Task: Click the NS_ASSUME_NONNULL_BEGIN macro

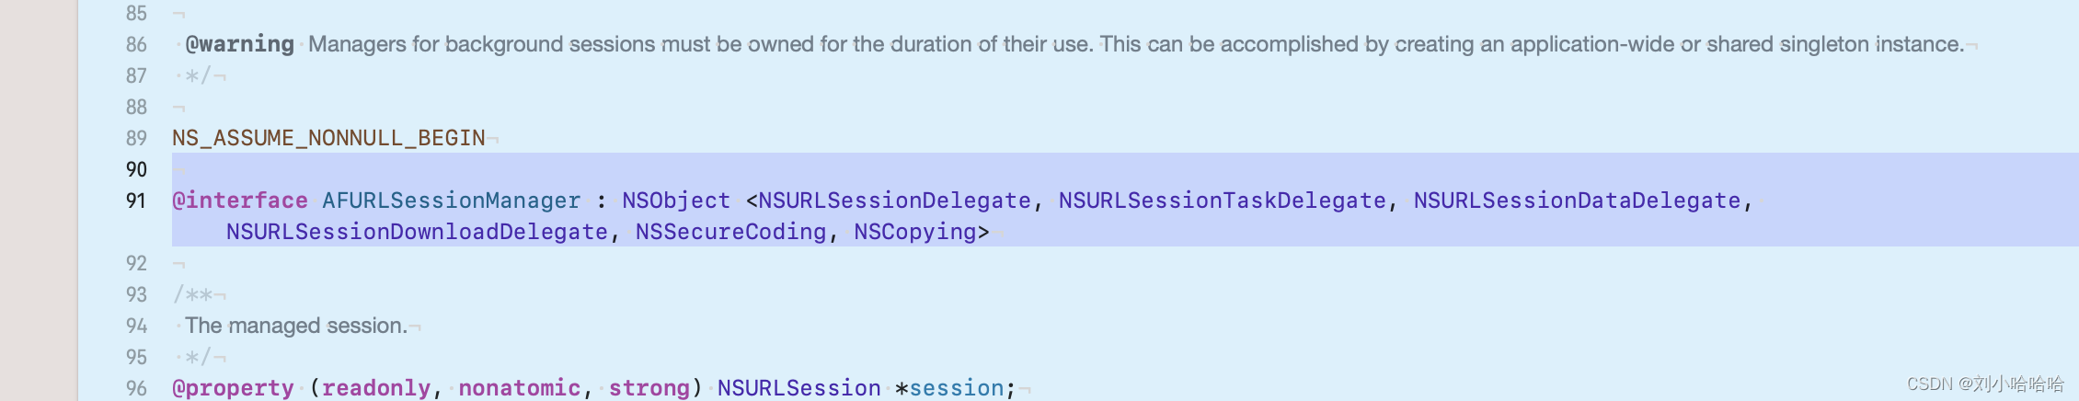Action: (328, 138)
